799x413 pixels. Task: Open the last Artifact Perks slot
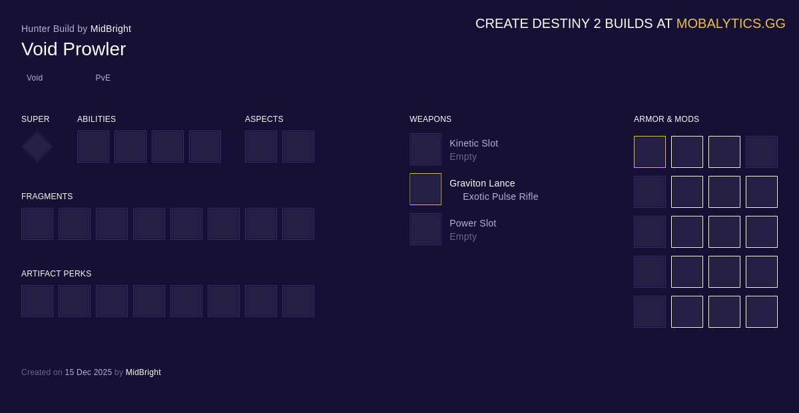coord(298,301)
